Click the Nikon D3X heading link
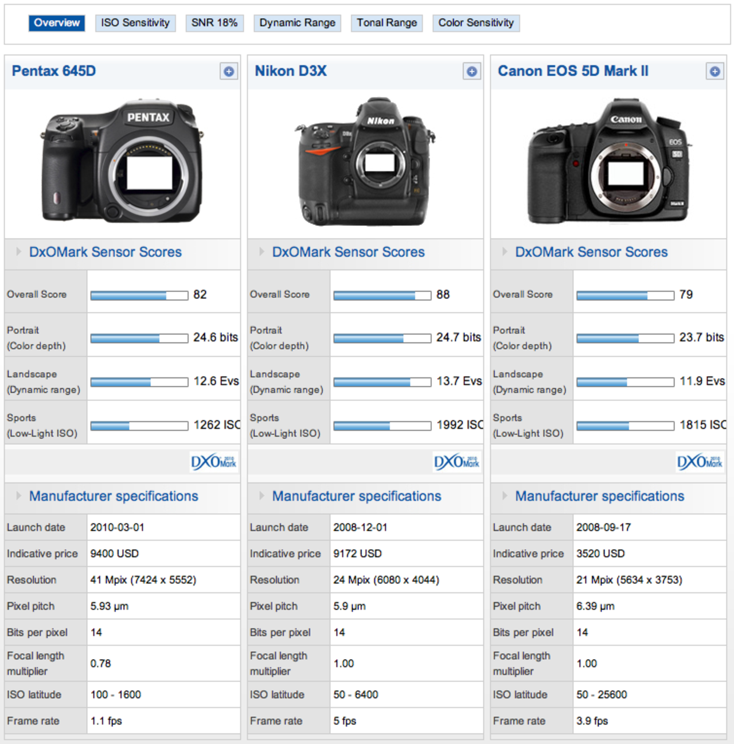The width and height of the screenshot is (734, 744). 292,71
